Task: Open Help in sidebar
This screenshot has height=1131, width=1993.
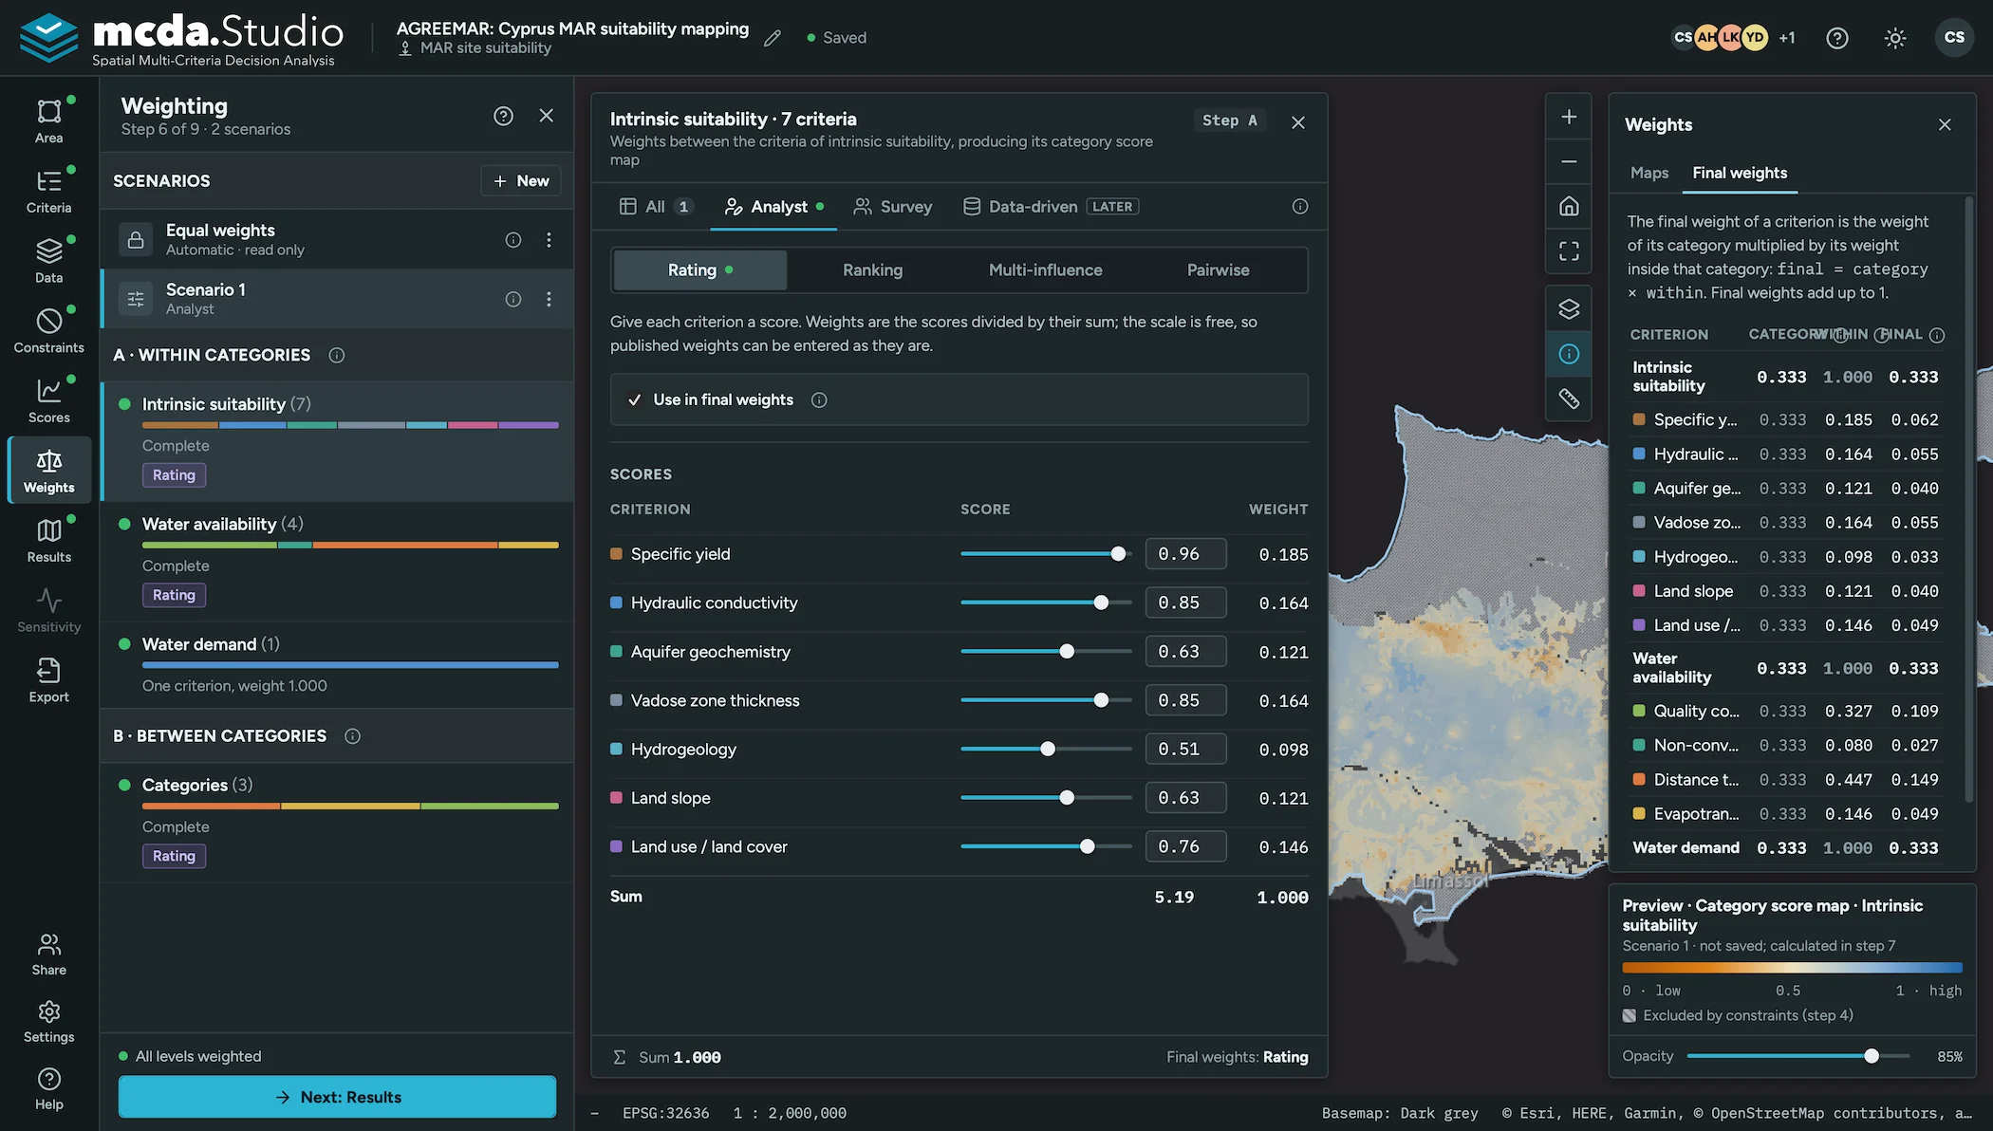Action: (49, 1088)
